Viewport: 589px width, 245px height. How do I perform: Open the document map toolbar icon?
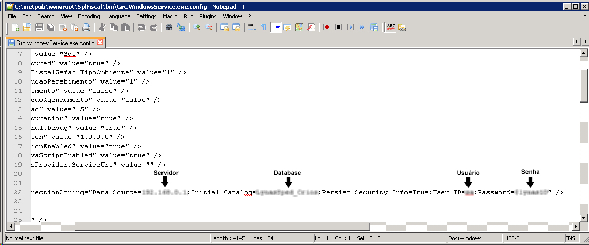299,28
